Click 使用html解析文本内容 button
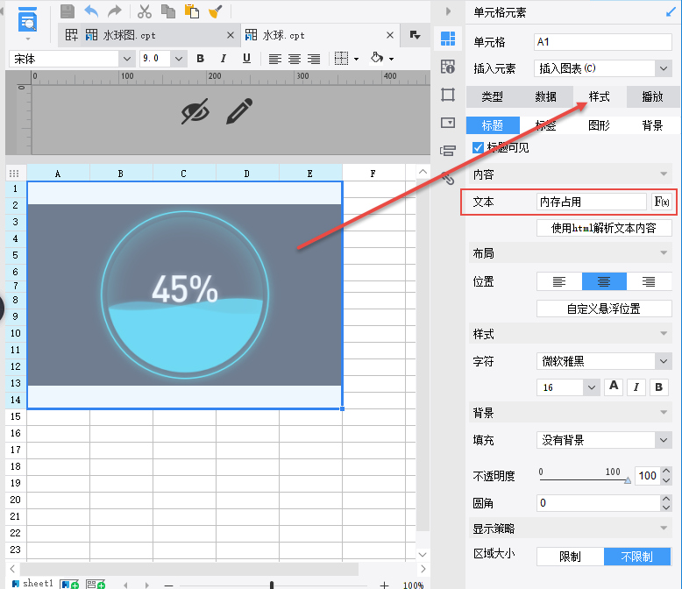The image size is (682, 589). pos(604,228)
